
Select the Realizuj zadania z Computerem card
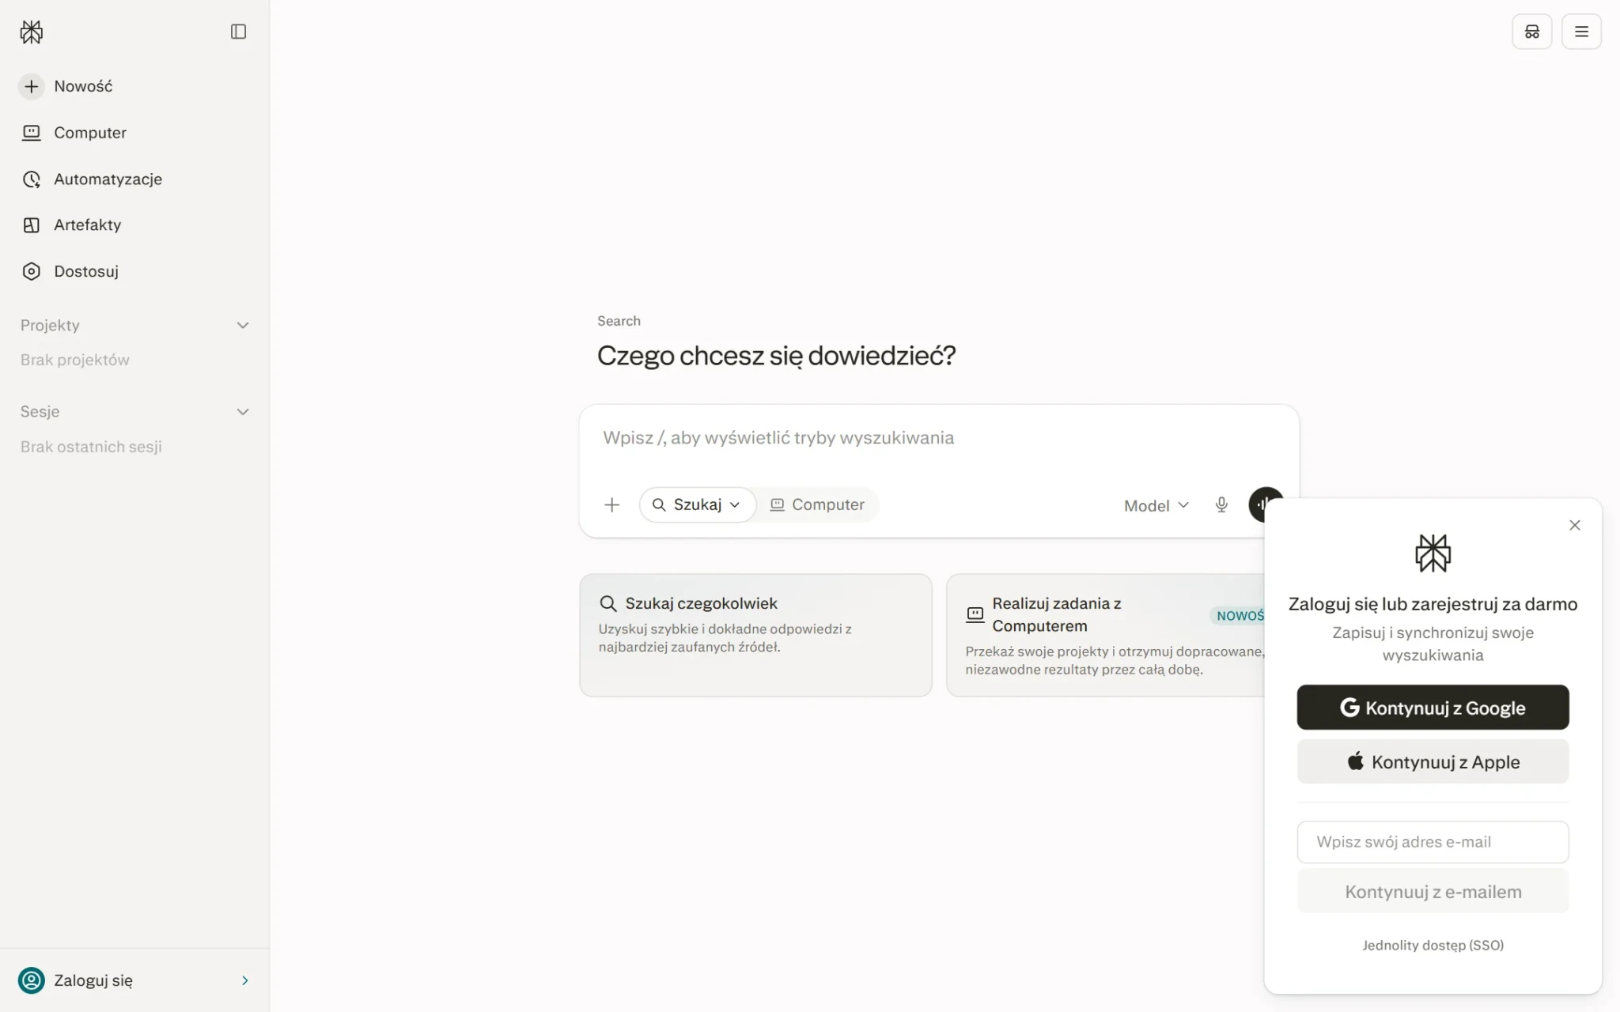tap(1106, 635)
